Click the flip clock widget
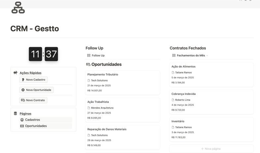 point(44,54)
